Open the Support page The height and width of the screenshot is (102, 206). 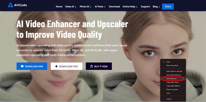pyautogui.click(x=145, y=7)
